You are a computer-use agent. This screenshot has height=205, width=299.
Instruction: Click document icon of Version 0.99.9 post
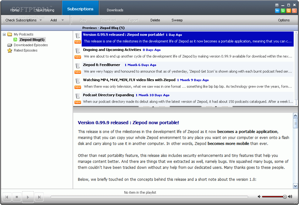coord(78,36)
